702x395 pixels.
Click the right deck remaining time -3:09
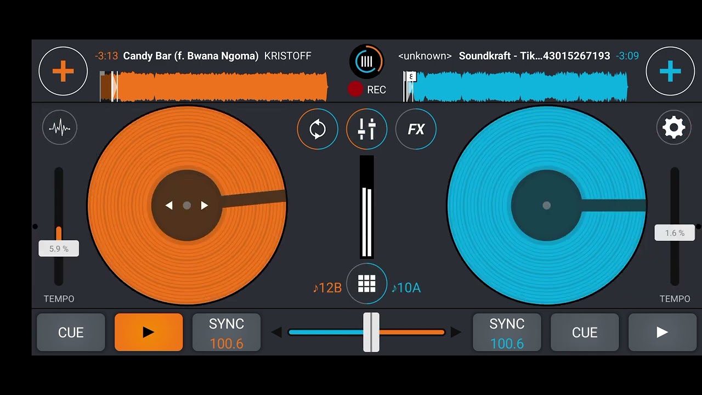pyautogui.click(x=627, y=56)
